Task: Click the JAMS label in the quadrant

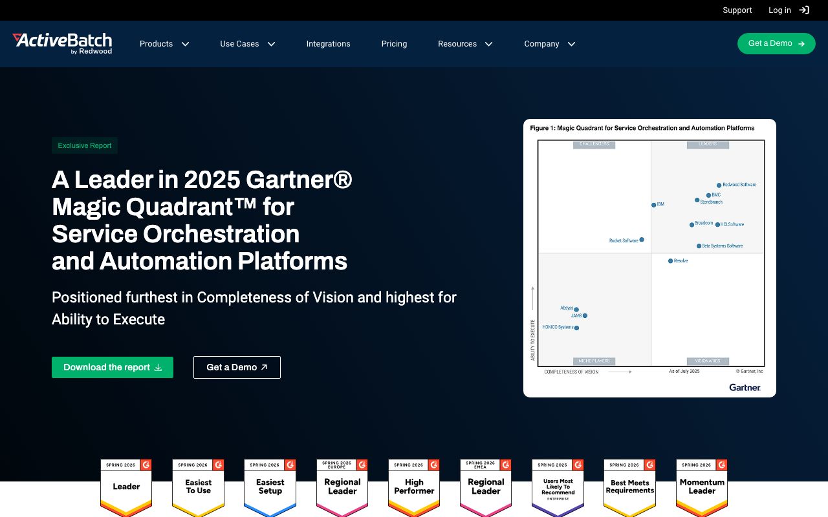Action: (576, 316)
